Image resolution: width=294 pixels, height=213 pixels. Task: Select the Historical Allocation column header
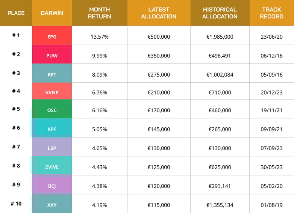[220, 13]
